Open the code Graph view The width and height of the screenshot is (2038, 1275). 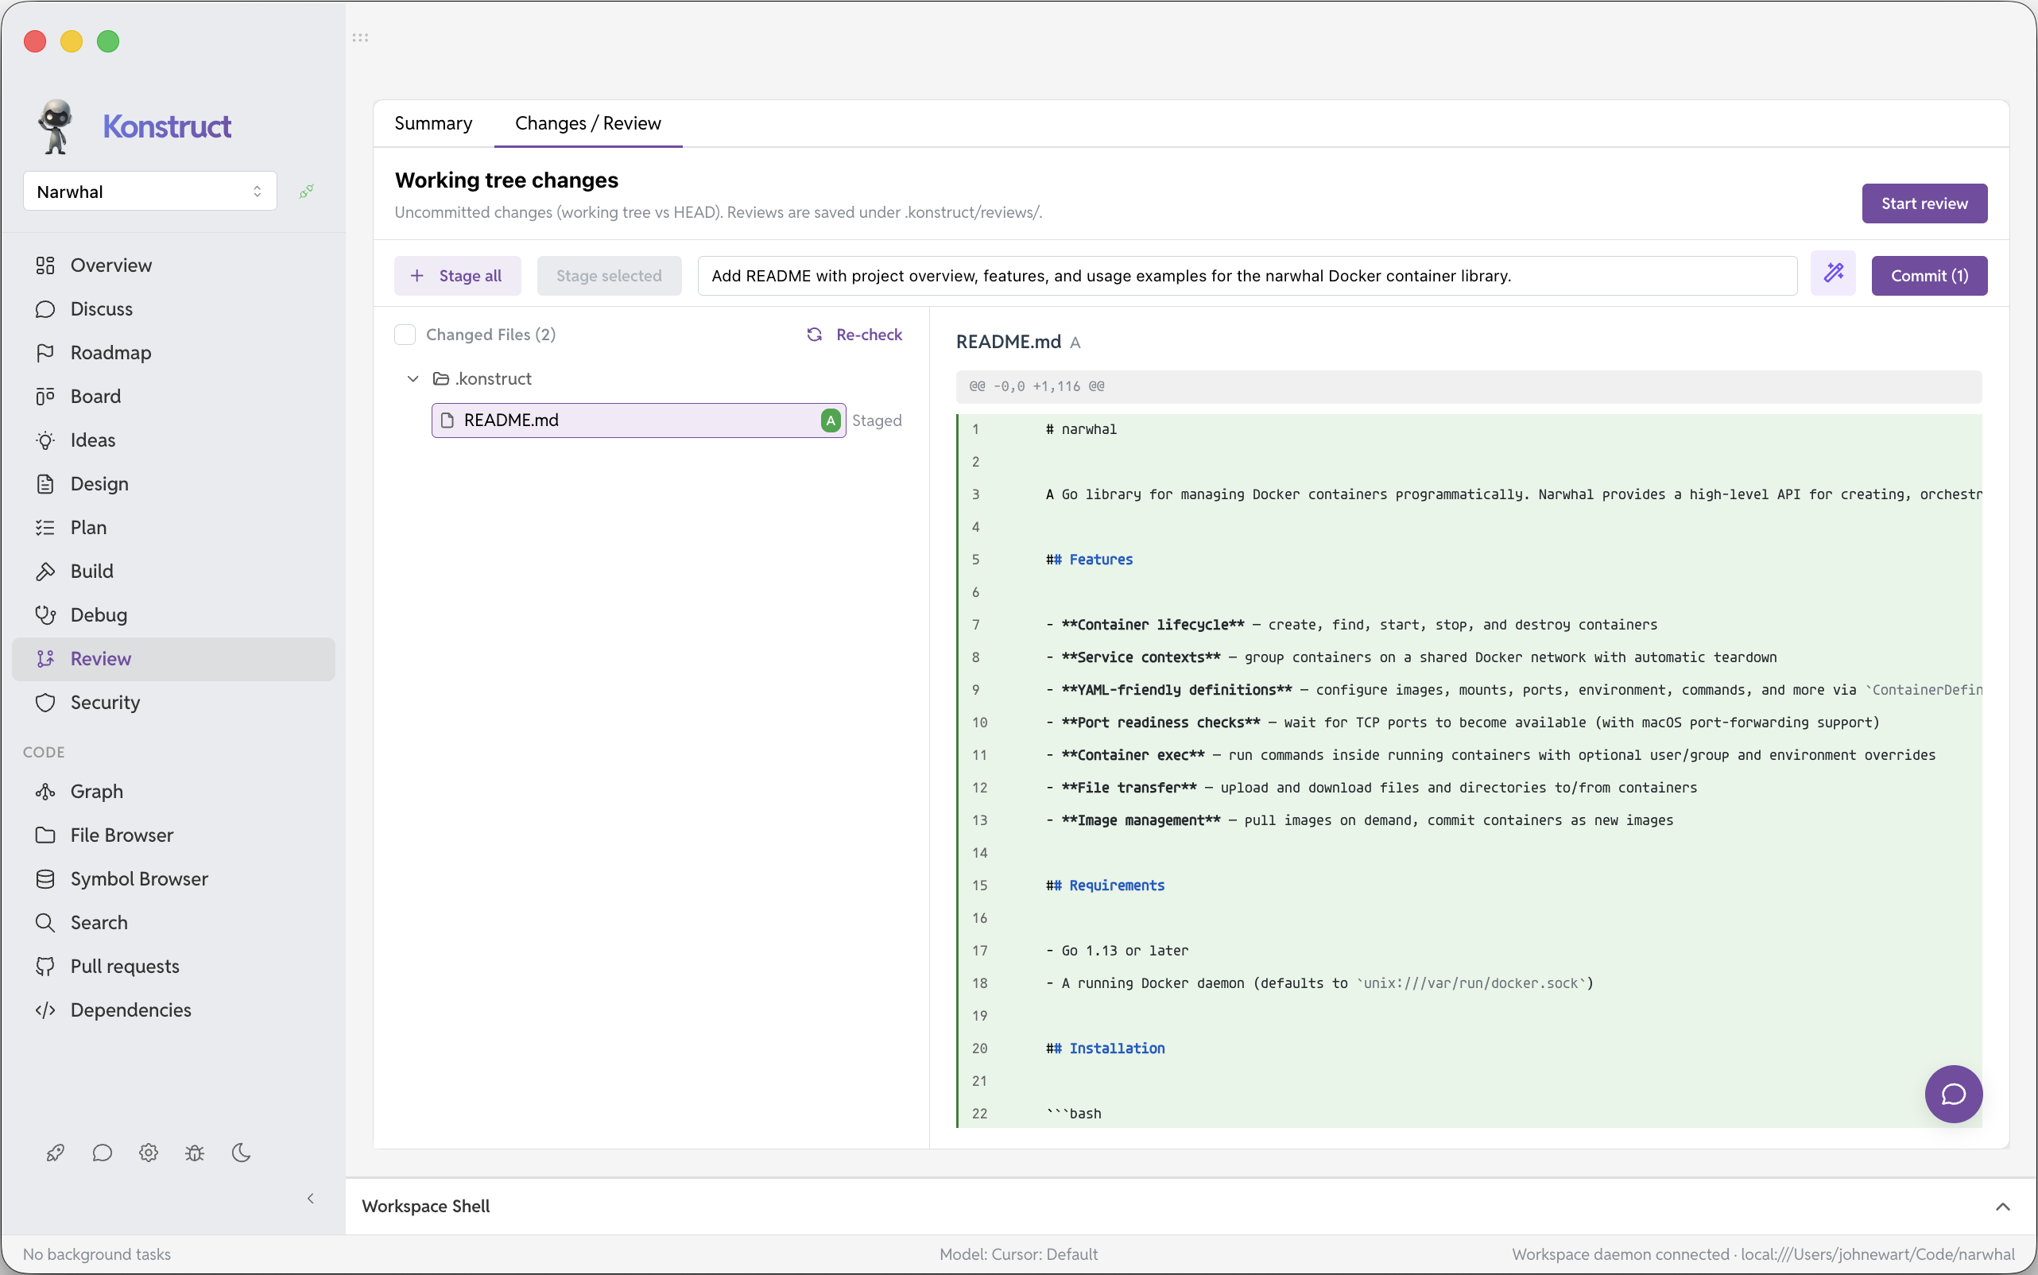pyautogui.click(x=174, y=792)
